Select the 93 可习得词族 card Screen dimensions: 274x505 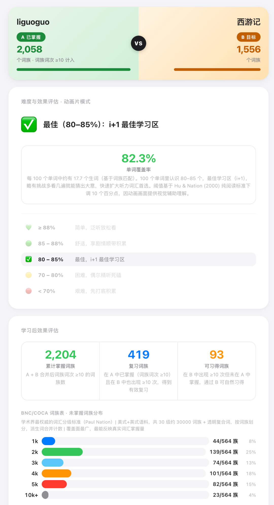point(217,371)
